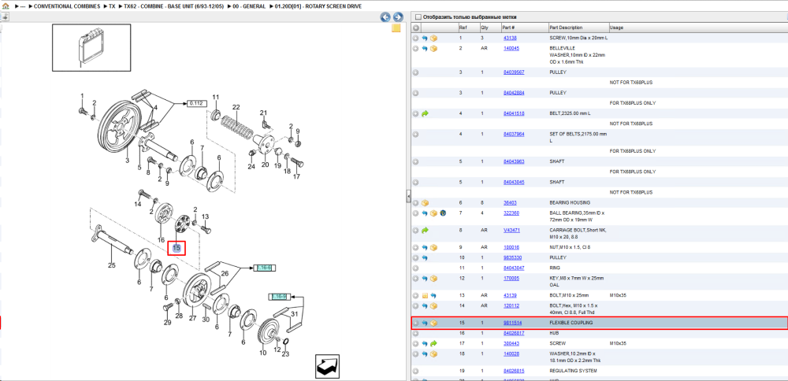This screenshot has width=788, height=381.
Task: Sort by the Qty column header
Action: click(x=490, y=28)
